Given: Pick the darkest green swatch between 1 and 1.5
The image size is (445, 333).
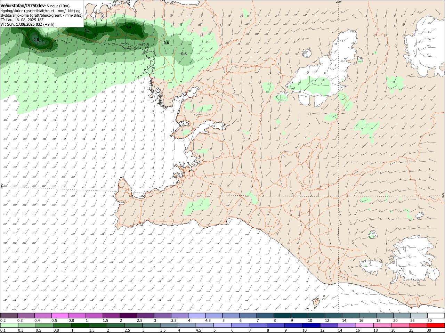Looking at the screenshot, I should tap(80, 325).
